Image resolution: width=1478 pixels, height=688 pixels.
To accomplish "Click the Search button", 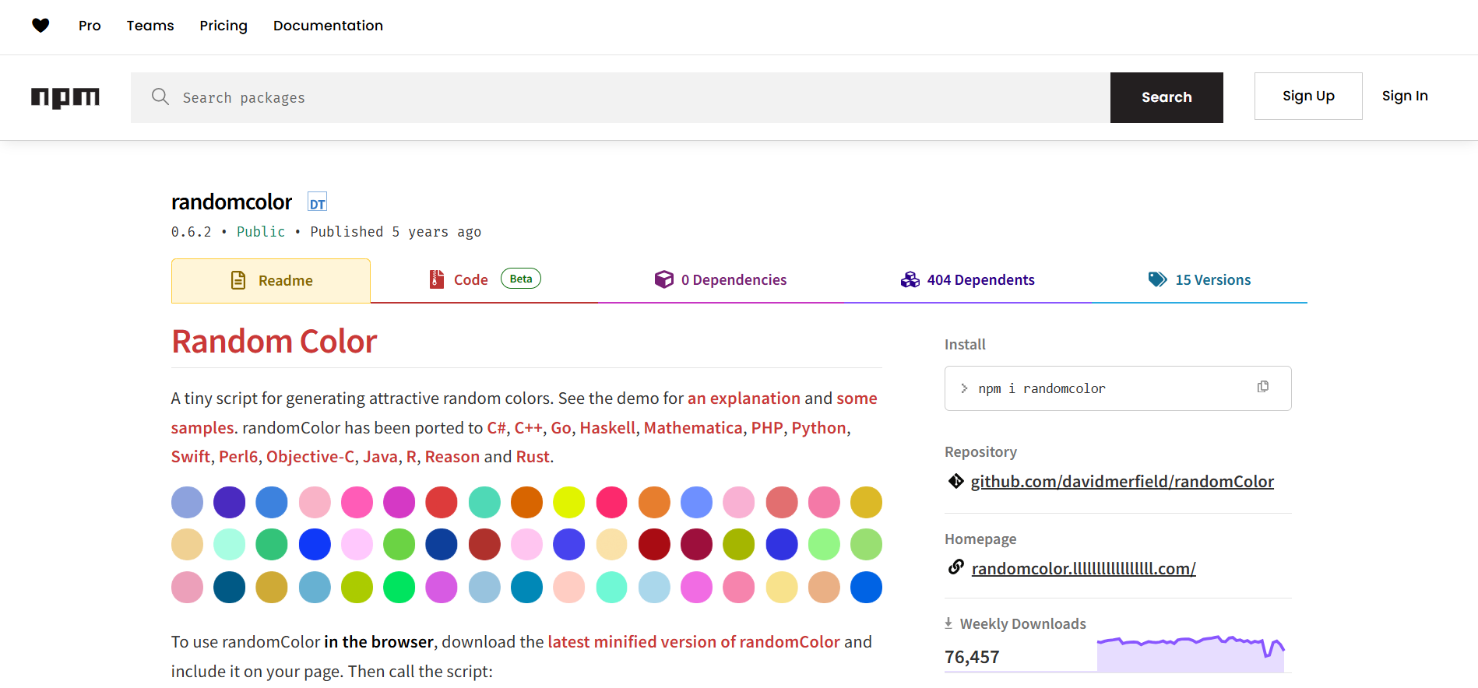I will (1167, 97).
